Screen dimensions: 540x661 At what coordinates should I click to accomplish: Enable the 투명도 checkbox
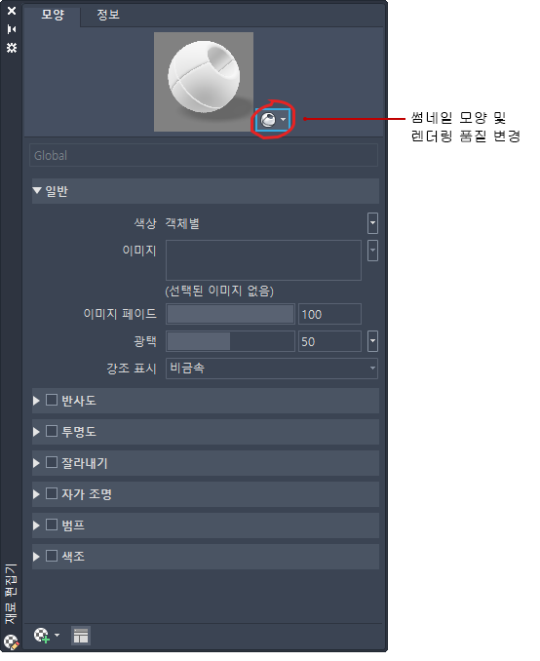click(x=52, y=431)
